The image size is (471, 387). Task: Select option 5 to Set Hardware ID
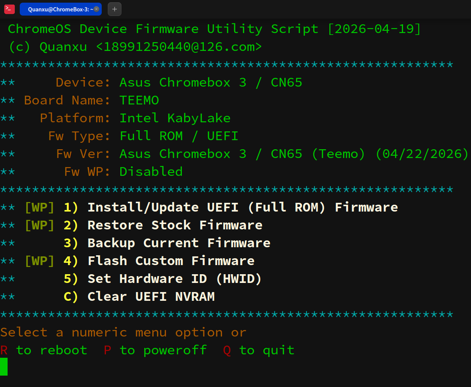coord(174,278)
